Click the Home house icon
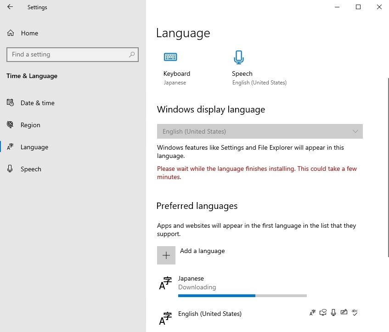Screen dimensions: 389x332 pos(10,33)
